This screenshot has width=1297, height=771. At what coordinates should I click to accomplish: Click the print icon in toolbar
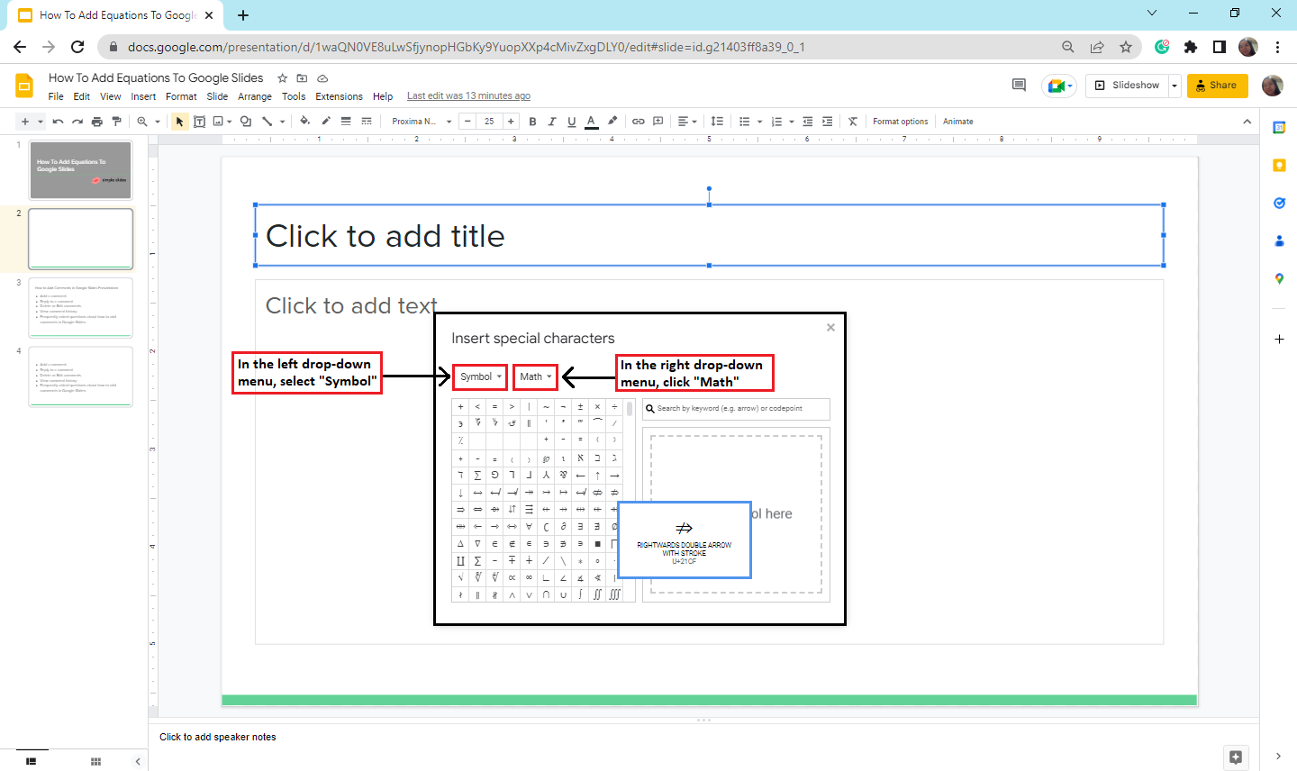(x=97, y=122)
